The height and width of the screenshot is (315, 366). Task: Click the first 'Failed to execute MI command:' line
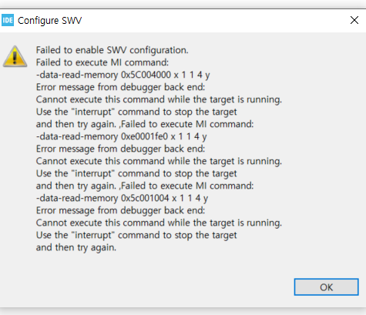coord(102,62)
